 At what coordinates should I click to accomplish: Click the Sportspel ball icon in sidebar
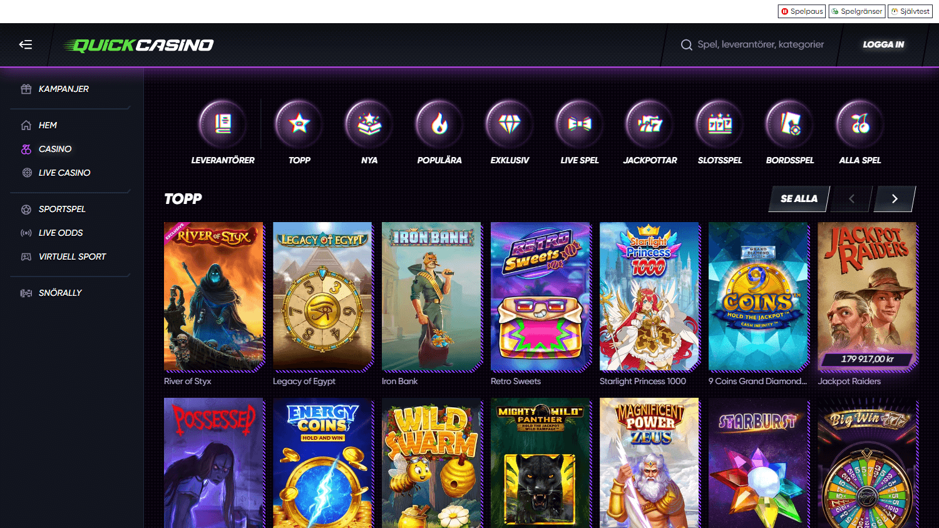(x=26, y=209)
